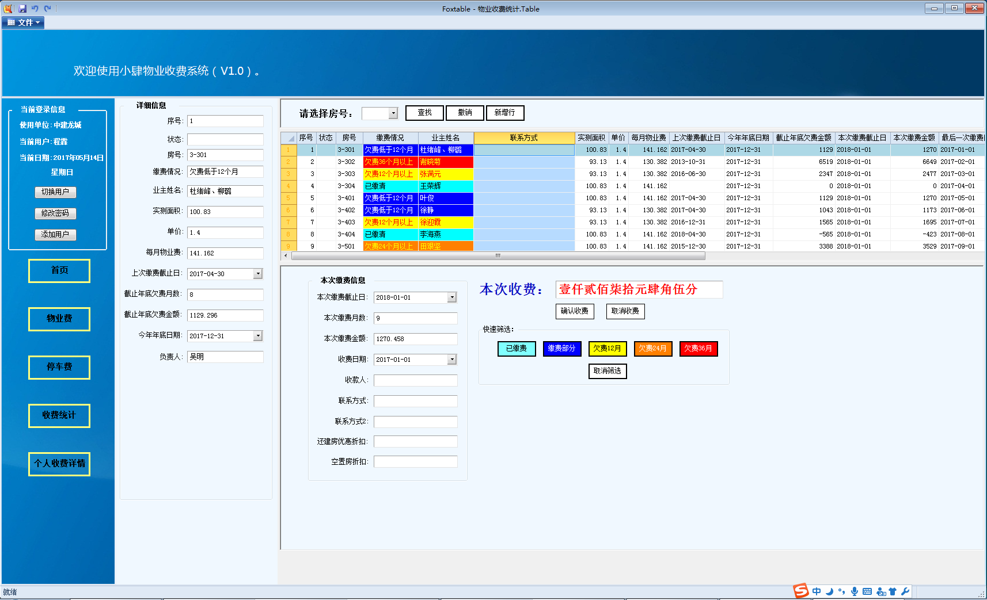Click the 切换用户 button
Viewport: 987px width, 600px height.
pyautogui.click(x=55, y=192)
